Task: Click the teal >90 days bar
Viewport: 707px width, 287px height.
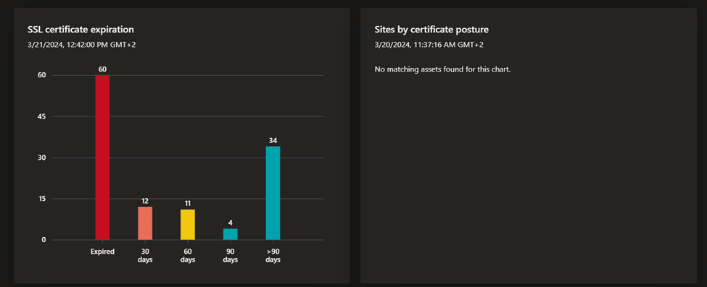Action: coord(273,193)
